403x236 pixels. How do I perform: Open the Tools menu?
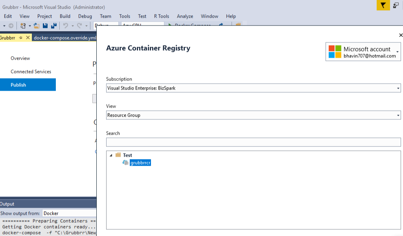(125, 16)
